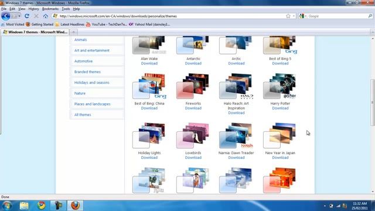
Task: Open the Bookmarks menu
Action: pos(50,9)
